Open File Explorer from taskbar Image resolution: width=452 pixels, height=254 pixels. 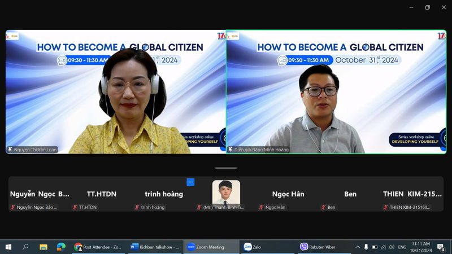pos(43,247)
